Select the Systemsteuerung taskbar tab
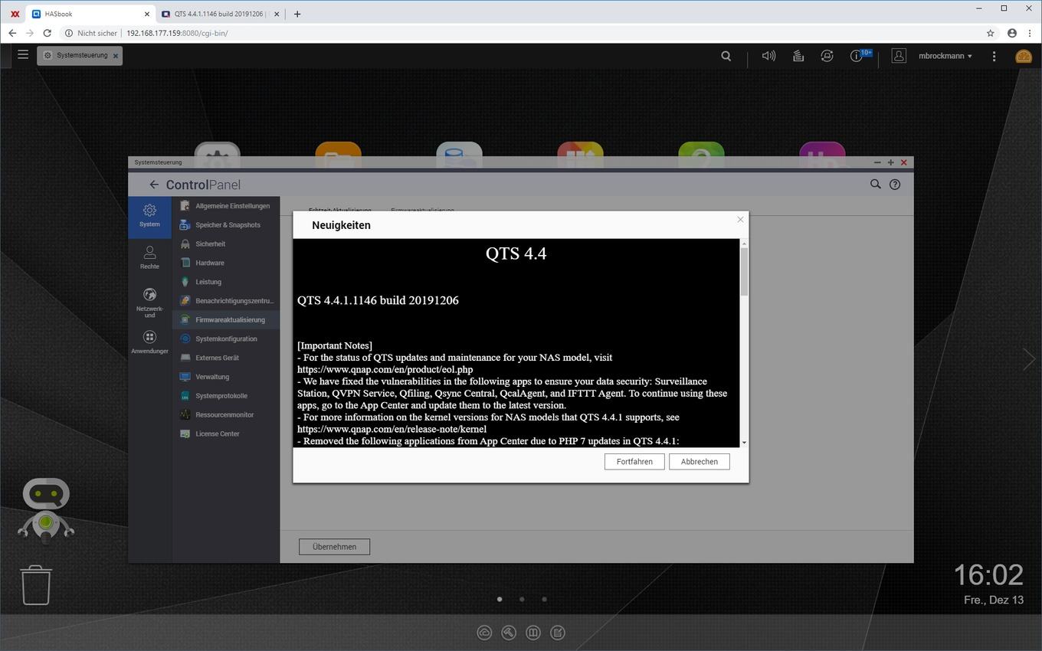The image size is (1042, 651). [x=80, y=55]
